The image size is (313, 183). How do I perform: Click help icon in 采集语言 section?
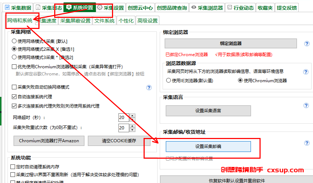(x=306, y=105)
